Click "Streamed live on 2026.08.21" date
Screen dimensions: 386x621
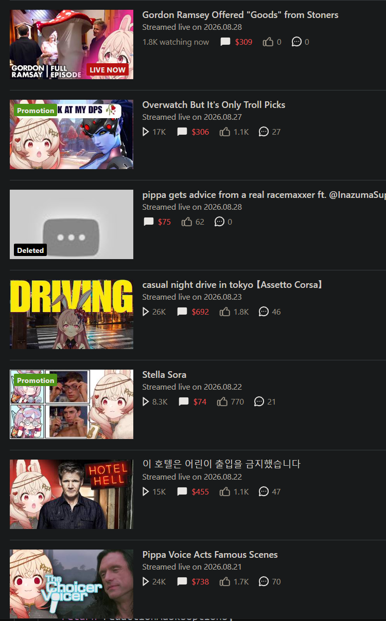click(x=192, y=567)
